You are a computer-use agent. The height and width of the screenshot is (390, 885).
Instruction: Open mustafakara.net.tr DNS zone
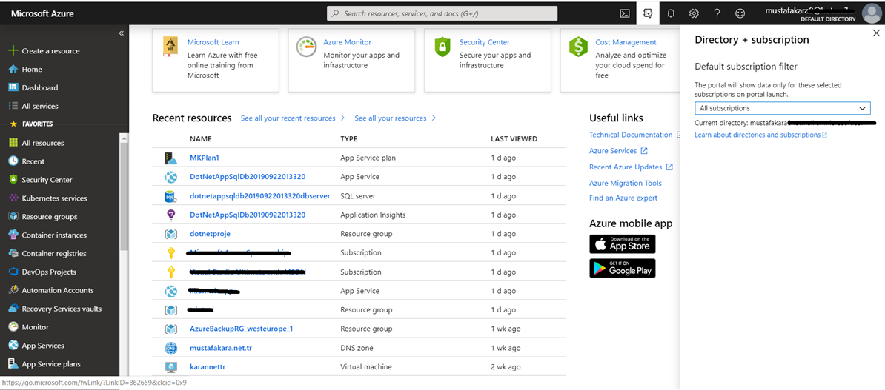tap(221, 348)
